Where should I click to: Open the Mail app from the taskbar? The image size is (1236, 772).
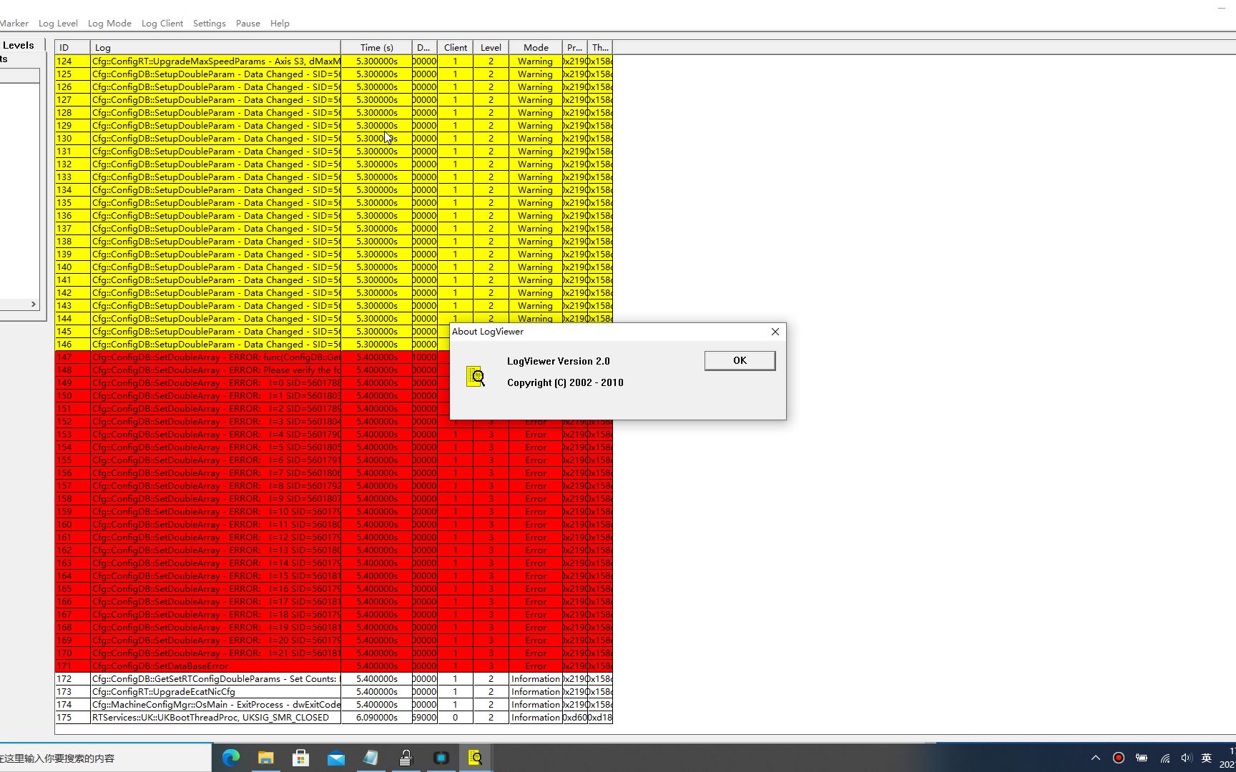(x=335, y=758)
